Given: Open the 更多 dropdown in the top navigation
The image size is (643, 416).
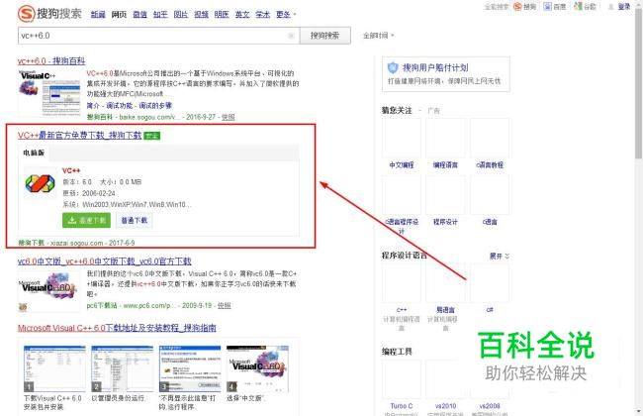Looking at the screenshot, I should (286, 15).
